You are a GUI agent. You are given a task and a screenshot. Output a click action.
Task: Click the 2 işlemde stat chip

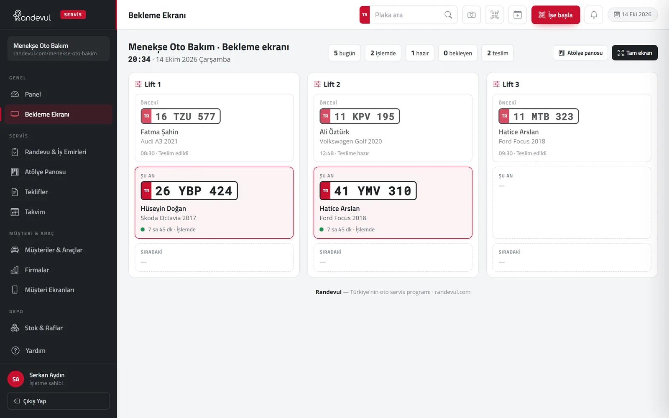click(x=383, y=53)
